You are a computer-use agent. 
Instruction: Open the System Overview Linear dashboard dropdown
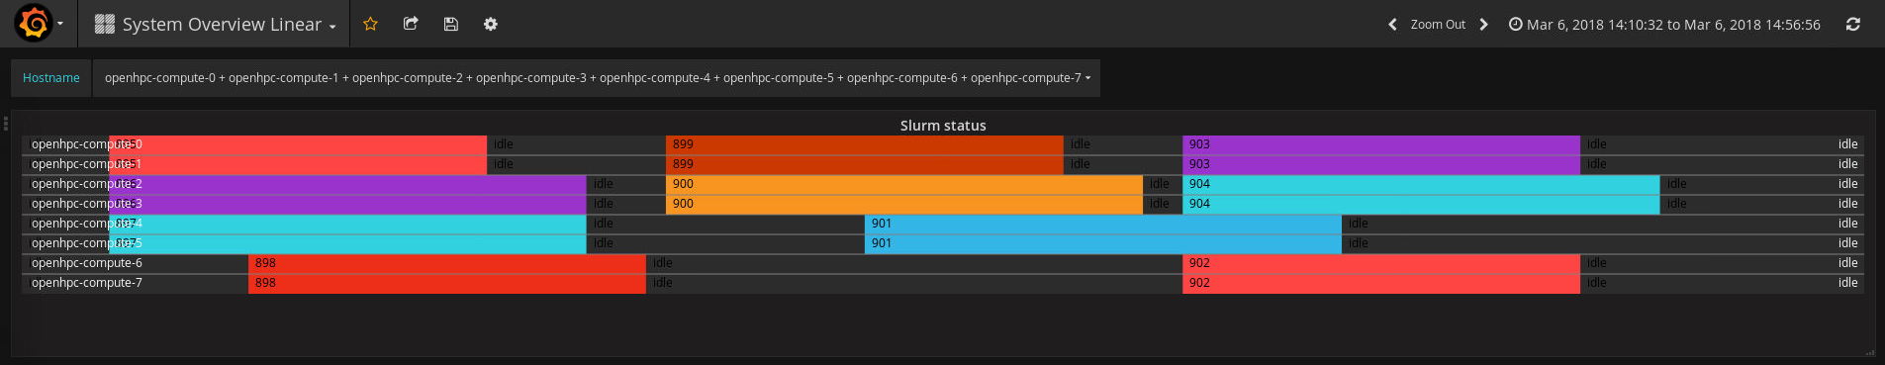point(216,25)
